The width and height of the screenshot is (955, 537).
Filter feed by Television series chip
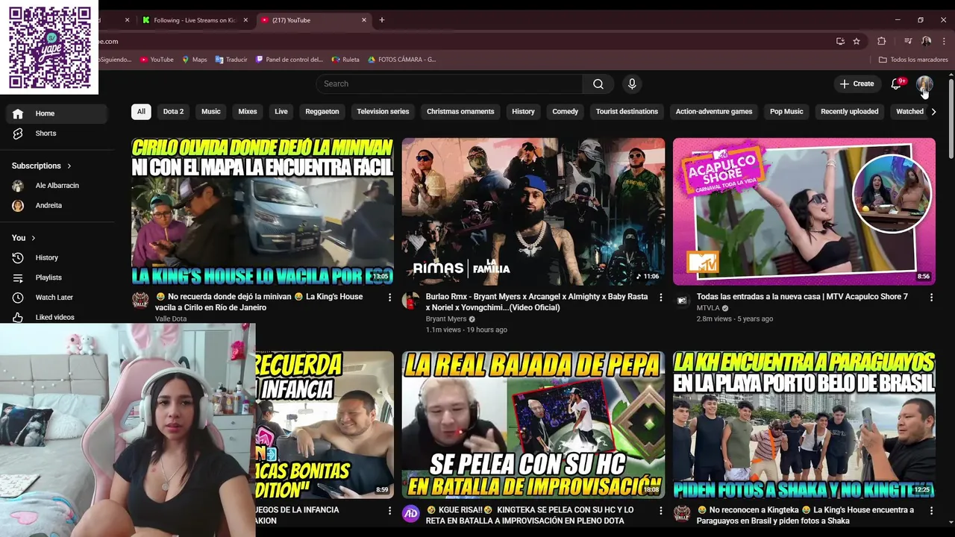tap(383, 112)
